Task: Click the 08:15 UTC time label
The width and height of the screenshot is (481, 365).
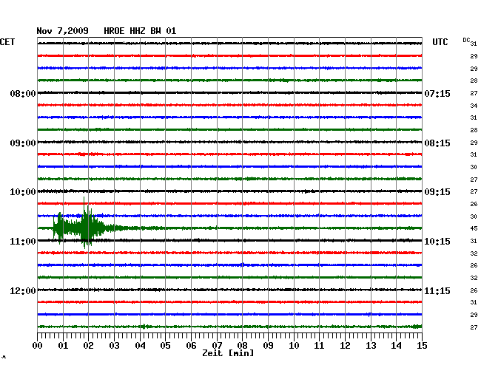Action: (437, 143)
